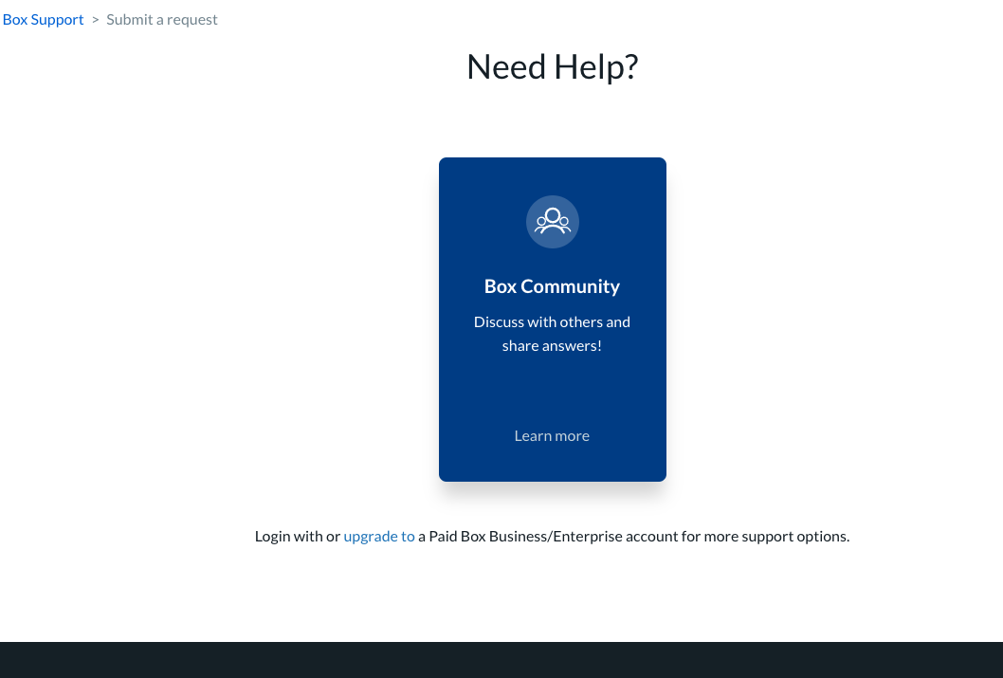Viewport: 1003px width, 678px height.
Task: Select the Submit a request breadcrumb
Action: click(162, 20)
